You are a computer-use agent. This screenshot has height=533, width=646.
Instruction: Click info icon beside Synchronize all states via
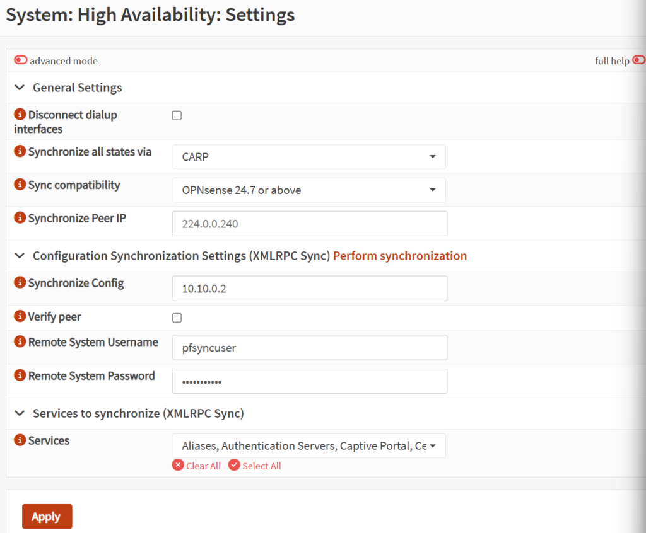tap(20, 152)
